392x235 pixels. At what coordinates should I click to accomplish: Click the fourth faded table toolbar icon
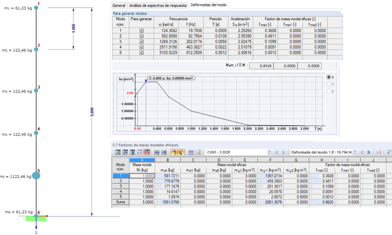coord(140,152)
